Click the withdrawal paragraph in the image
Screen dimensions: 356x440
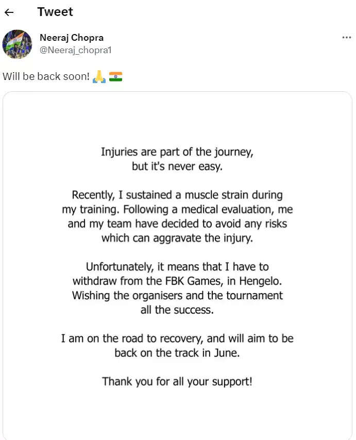(x=177, y=288)
